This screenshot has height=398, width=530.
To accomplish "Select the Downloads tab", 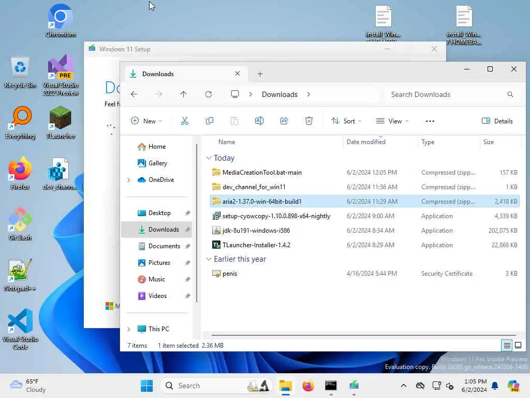I will (x=185, y=74).
